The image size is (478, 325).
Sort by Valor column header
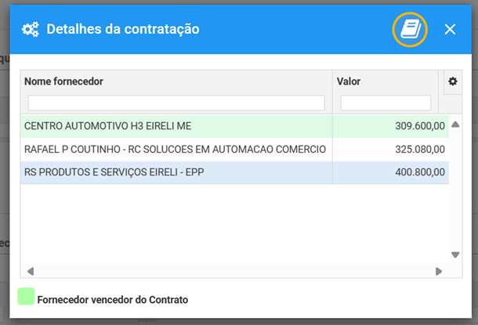click(x=349, y=81)
